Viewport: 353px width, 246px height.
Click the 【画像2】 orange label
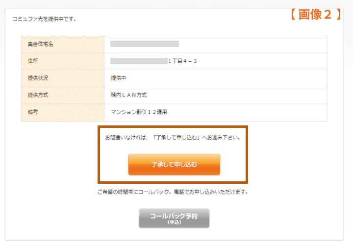(x=315, y=15)
